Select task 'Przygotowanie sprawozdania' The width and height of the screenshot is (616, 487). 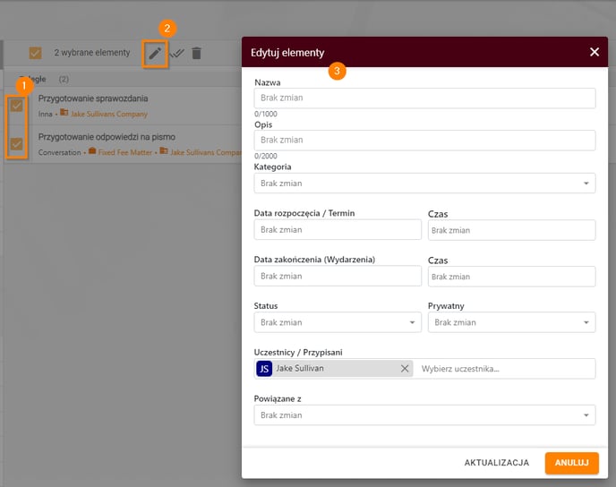coord(93,98)
